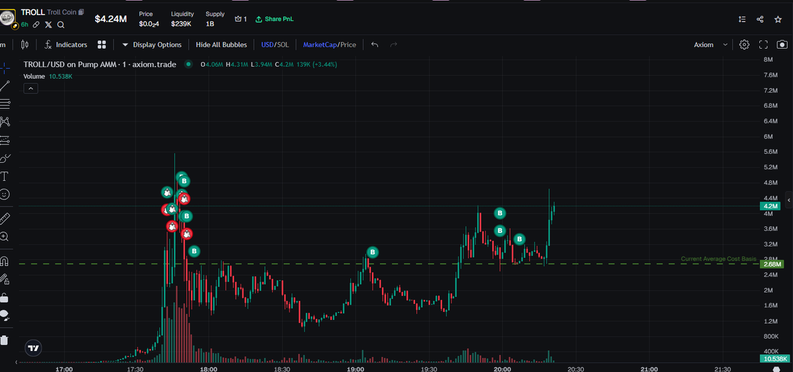Click the 4.2M current price tag
Screen dimensions: 793x372
point(771,206)
